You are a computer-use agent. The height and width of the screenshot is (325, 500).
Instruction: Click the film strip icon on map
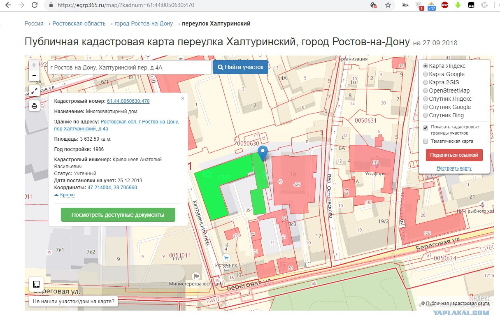(x=36, y=284)
